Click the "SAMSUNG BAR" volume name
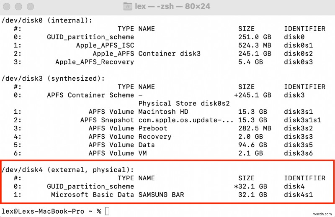Screen dimensions: 335x217 click(x=161, y=195)
